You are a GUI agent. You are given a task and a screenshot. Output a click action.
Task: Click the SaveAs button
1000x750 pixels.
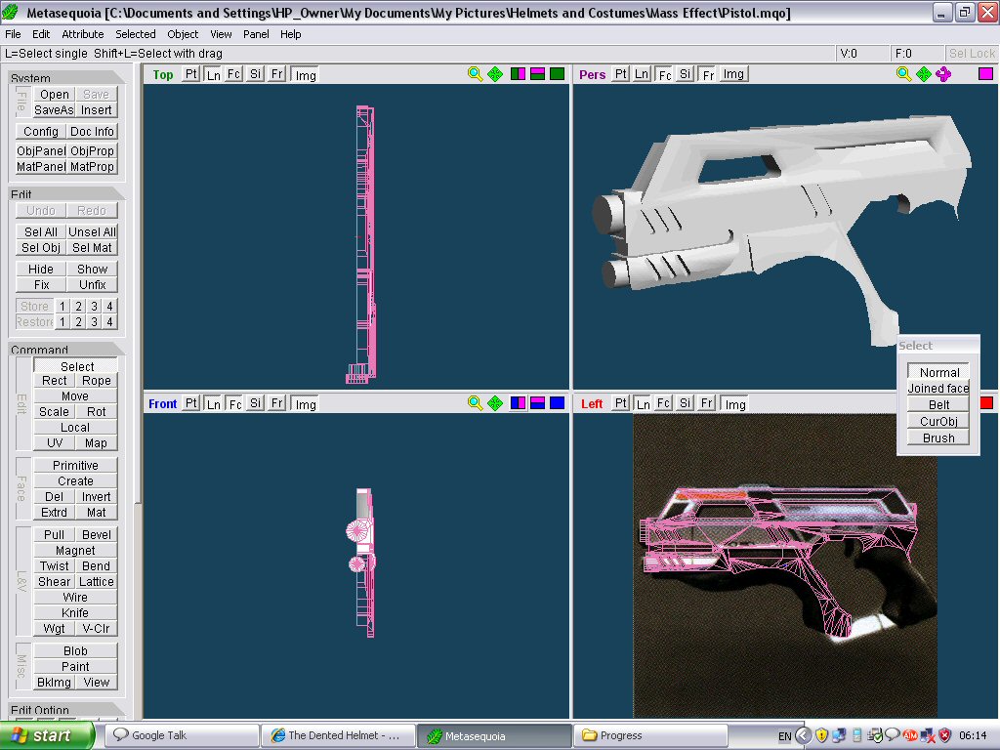click(x=55, y=109)
